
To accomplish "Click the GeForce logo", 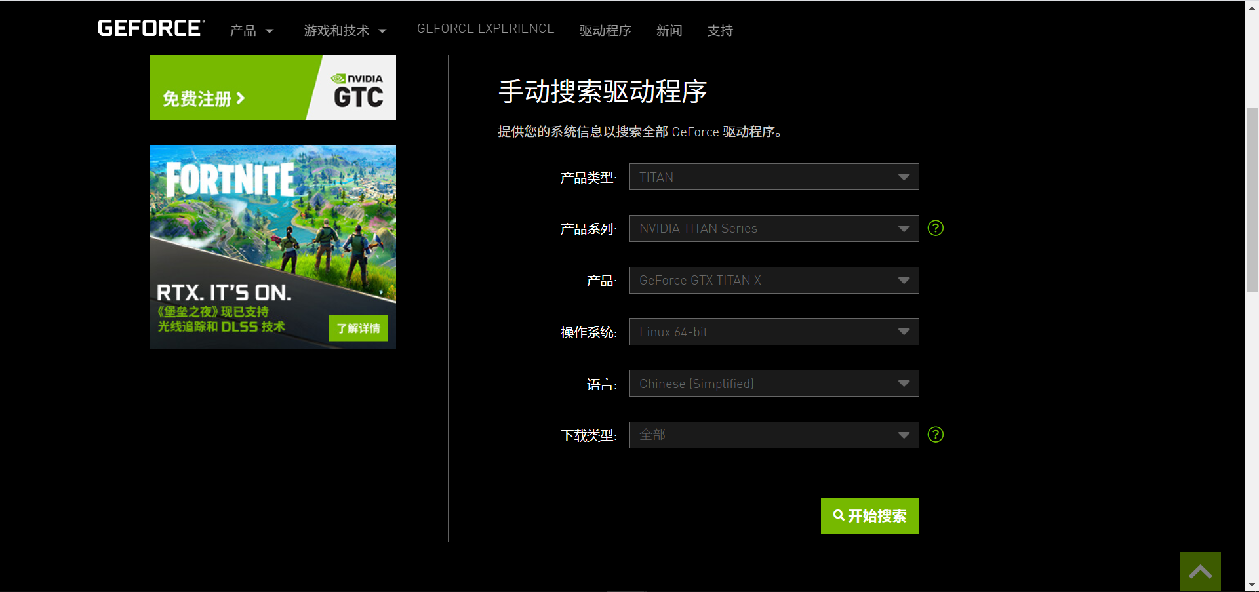I will pos(151,28).
